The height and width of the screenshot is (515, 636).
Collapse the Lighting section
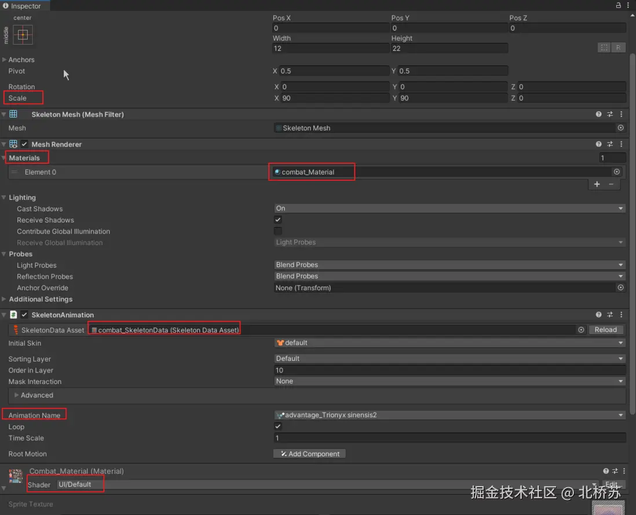pos(4,198)
